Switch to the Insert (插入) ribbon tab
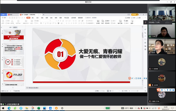Image resolution: width=176 pixels, height=111 pixels. (33, 18)
